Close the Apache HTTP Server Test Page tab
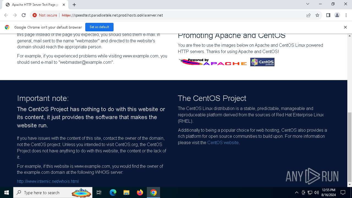Viewport: 352px width, 198px height. (x=64, y=5)
